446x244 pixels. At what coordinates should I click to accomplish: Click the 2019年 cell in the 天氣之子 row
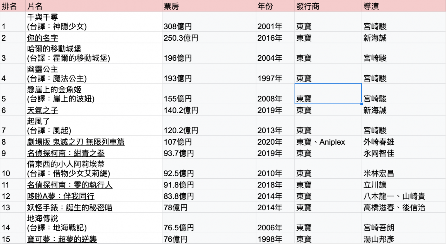tap(275, 110)
